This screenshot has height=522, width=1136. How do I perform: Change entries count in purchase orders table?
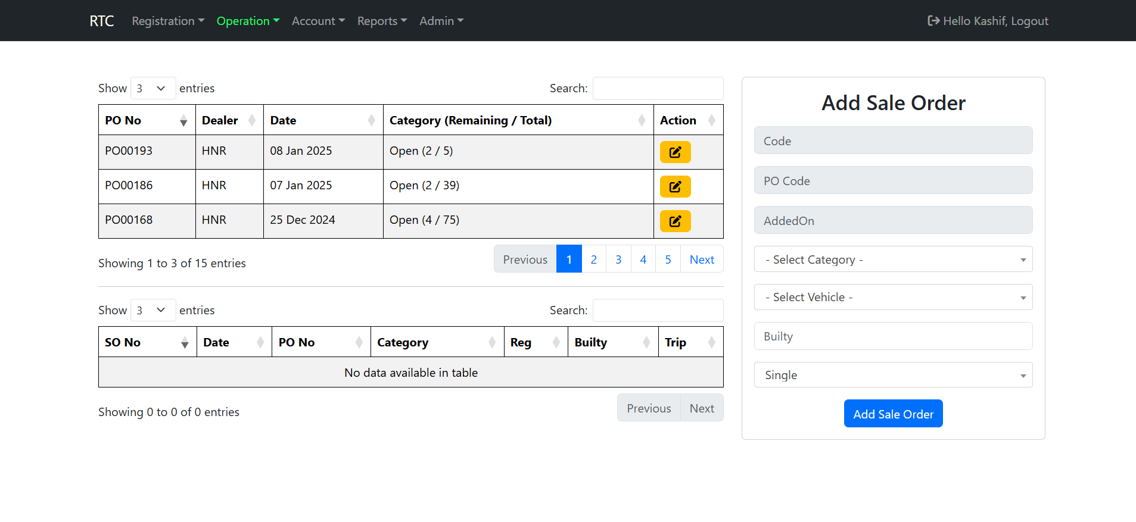pos(152,88)
